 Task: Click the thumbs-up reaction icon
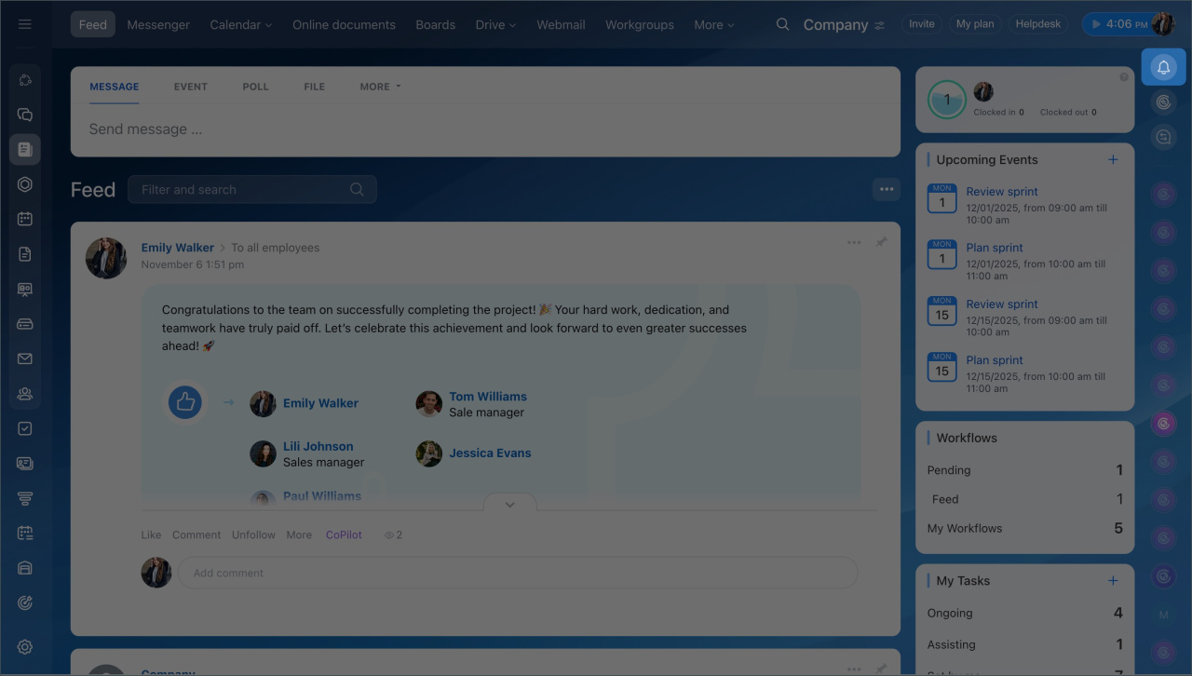click(x=185, y=402)
